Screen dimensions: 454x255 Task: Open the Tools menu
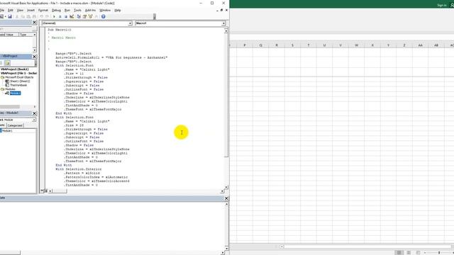[x=77, y=10]
